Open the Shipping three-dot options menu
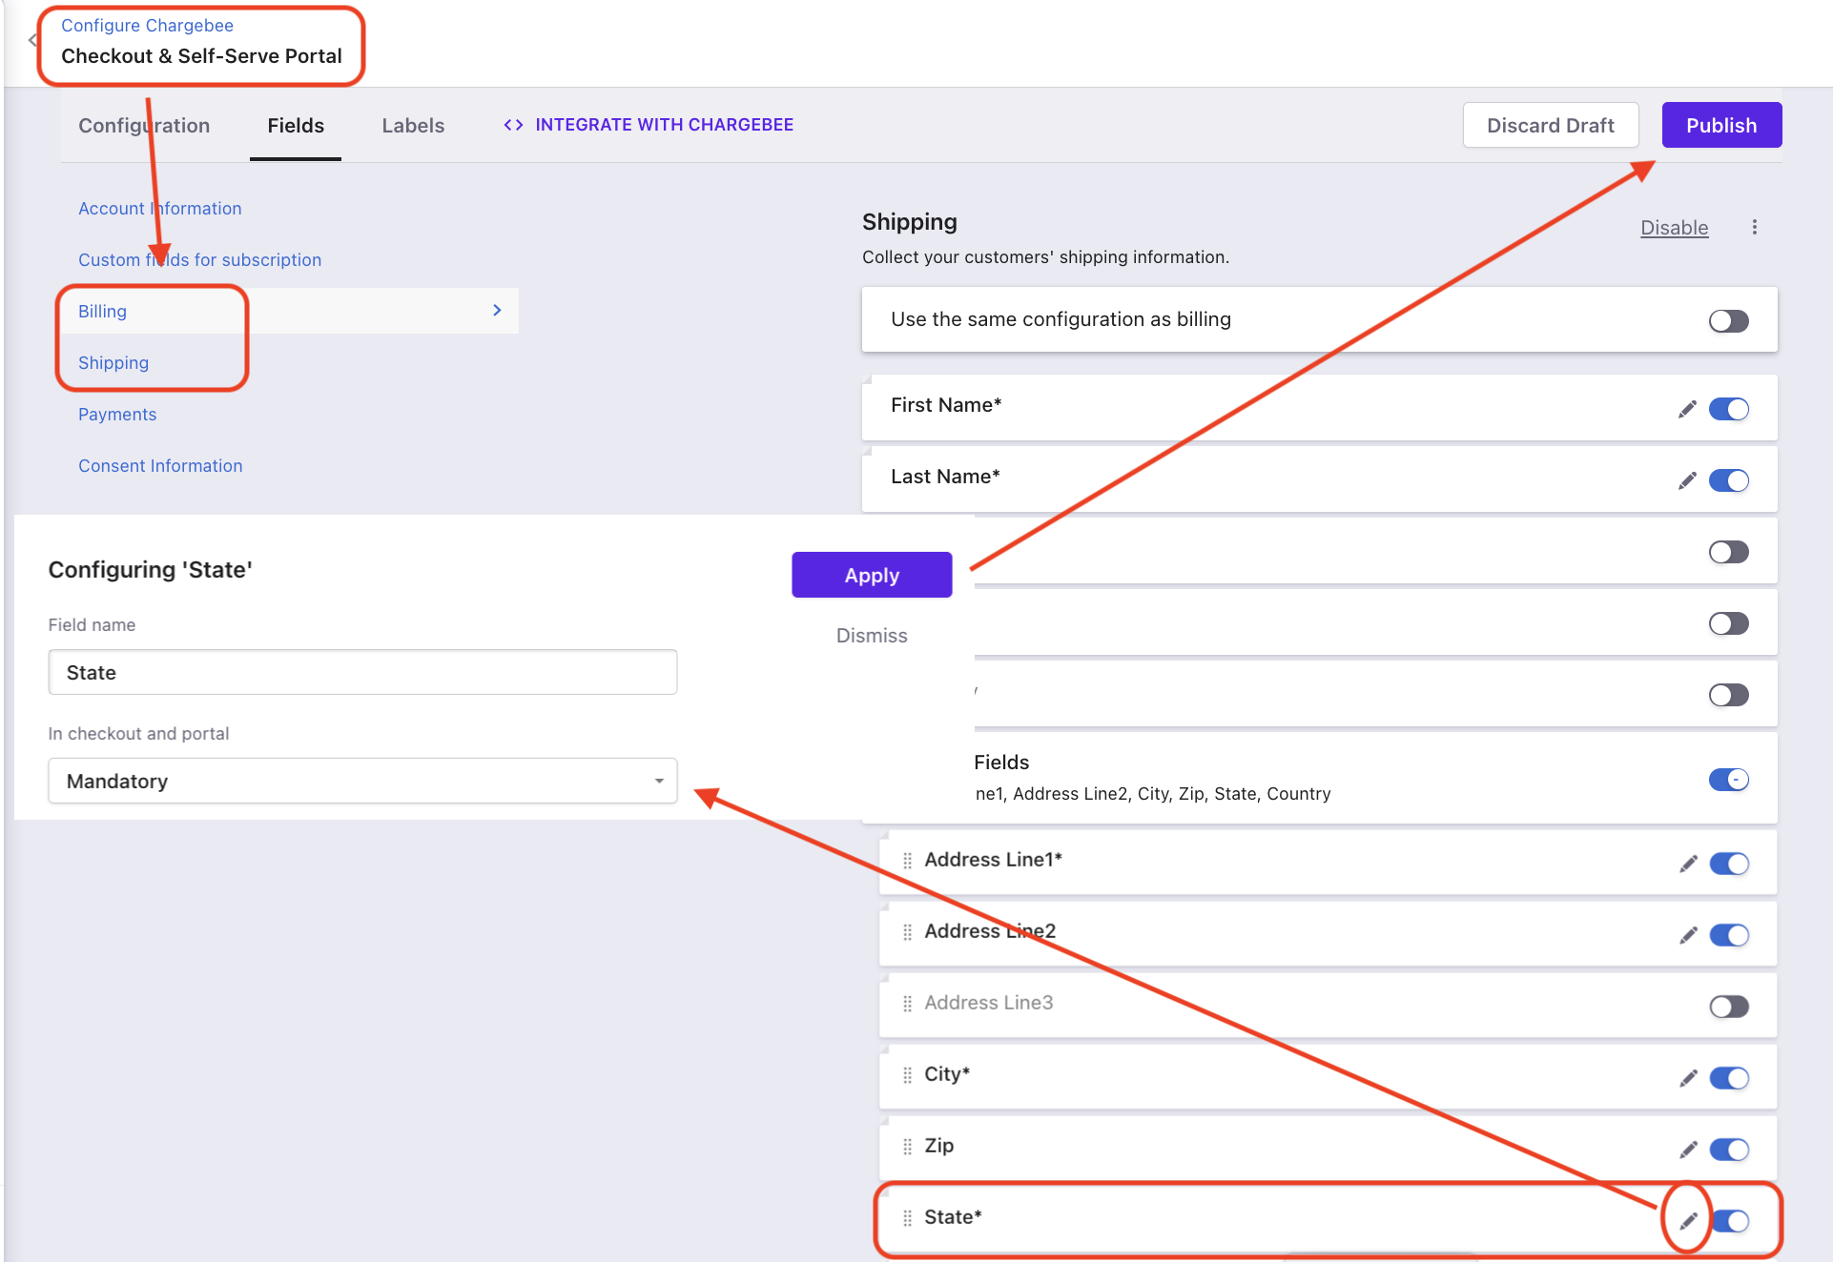This screenshot has height=1262, width=1833. click(x=1754, y=227)
